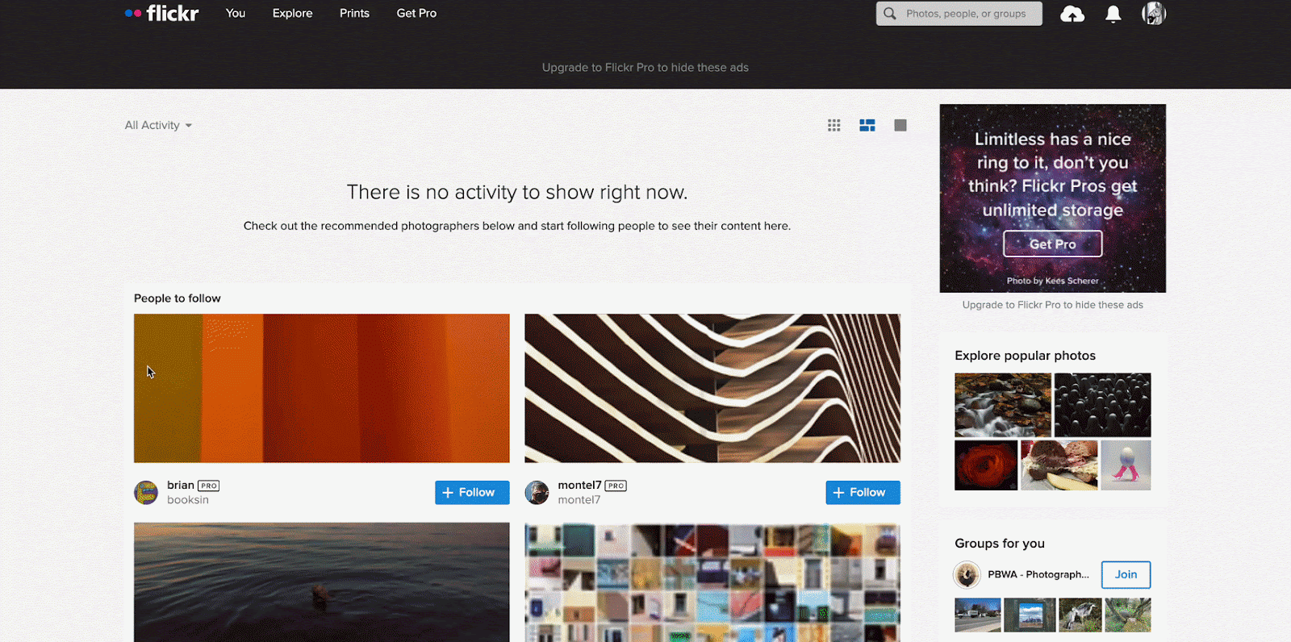
Task: Click the gray montel7 username under the display name
Action: tap(579, 500)
